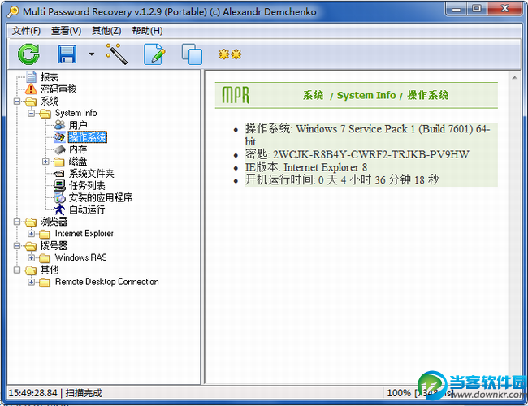Click the MPR logo in header
Image resolution: width=528 pixels, height=406 pixels.
(236, 95)
